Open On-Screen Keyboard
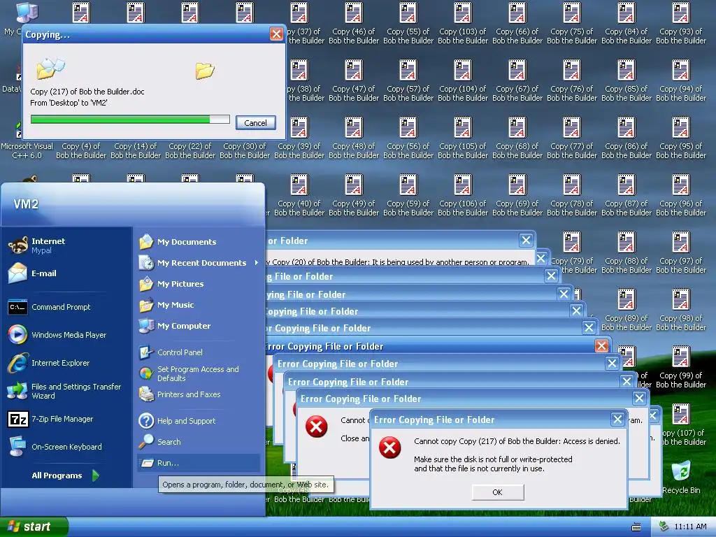The width and height of the screenshot is (716, 537). [66, 447]
